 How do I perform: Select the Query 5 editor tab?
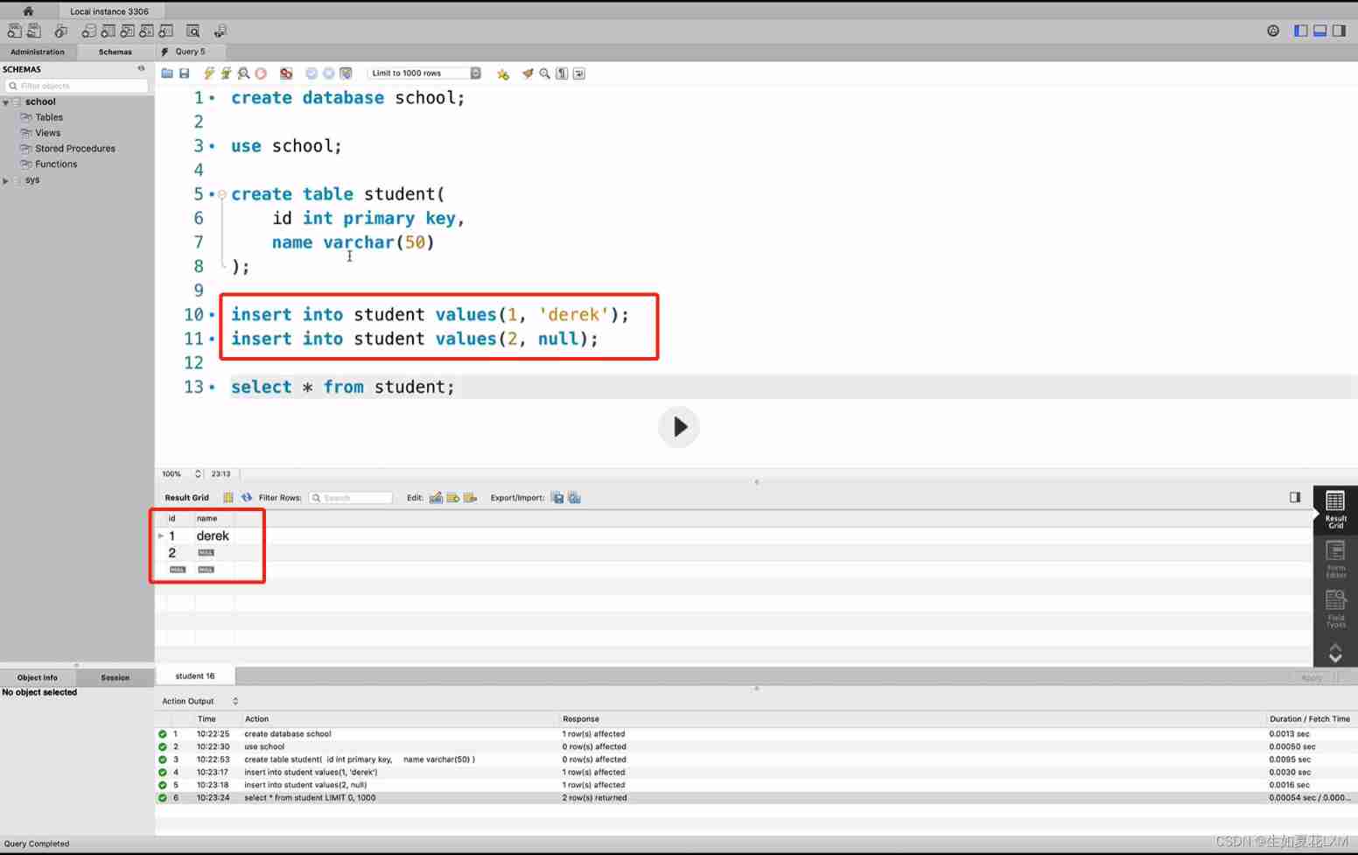[191, 52]
